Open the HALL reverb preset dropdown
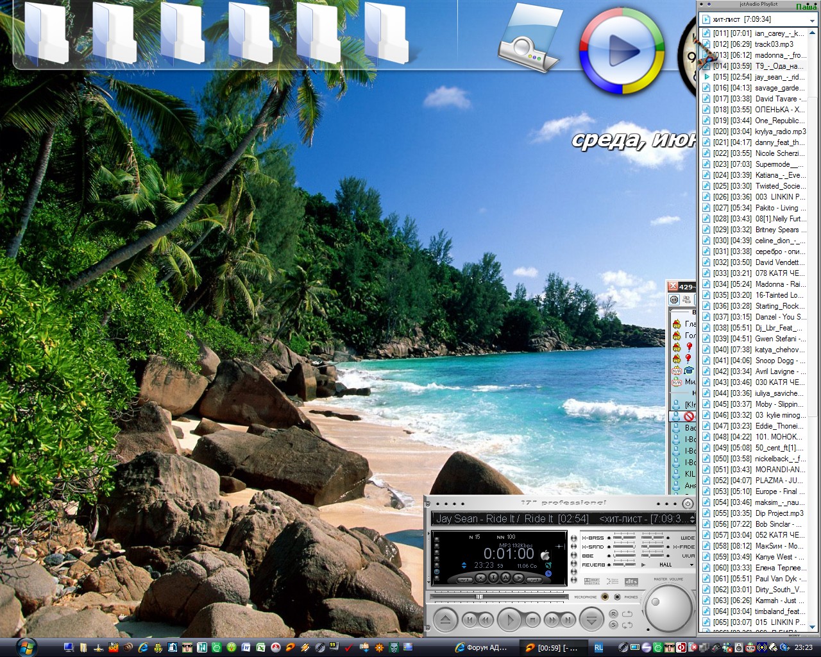The image size is (821, 657). 691,565
